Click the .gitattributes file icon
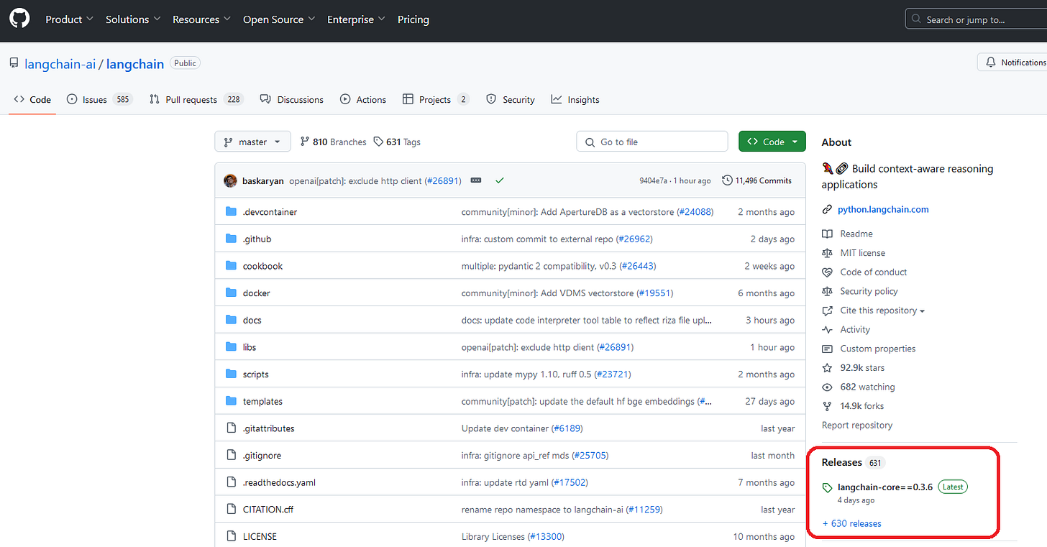1047x547 pixels. click(x=231, y=428)
